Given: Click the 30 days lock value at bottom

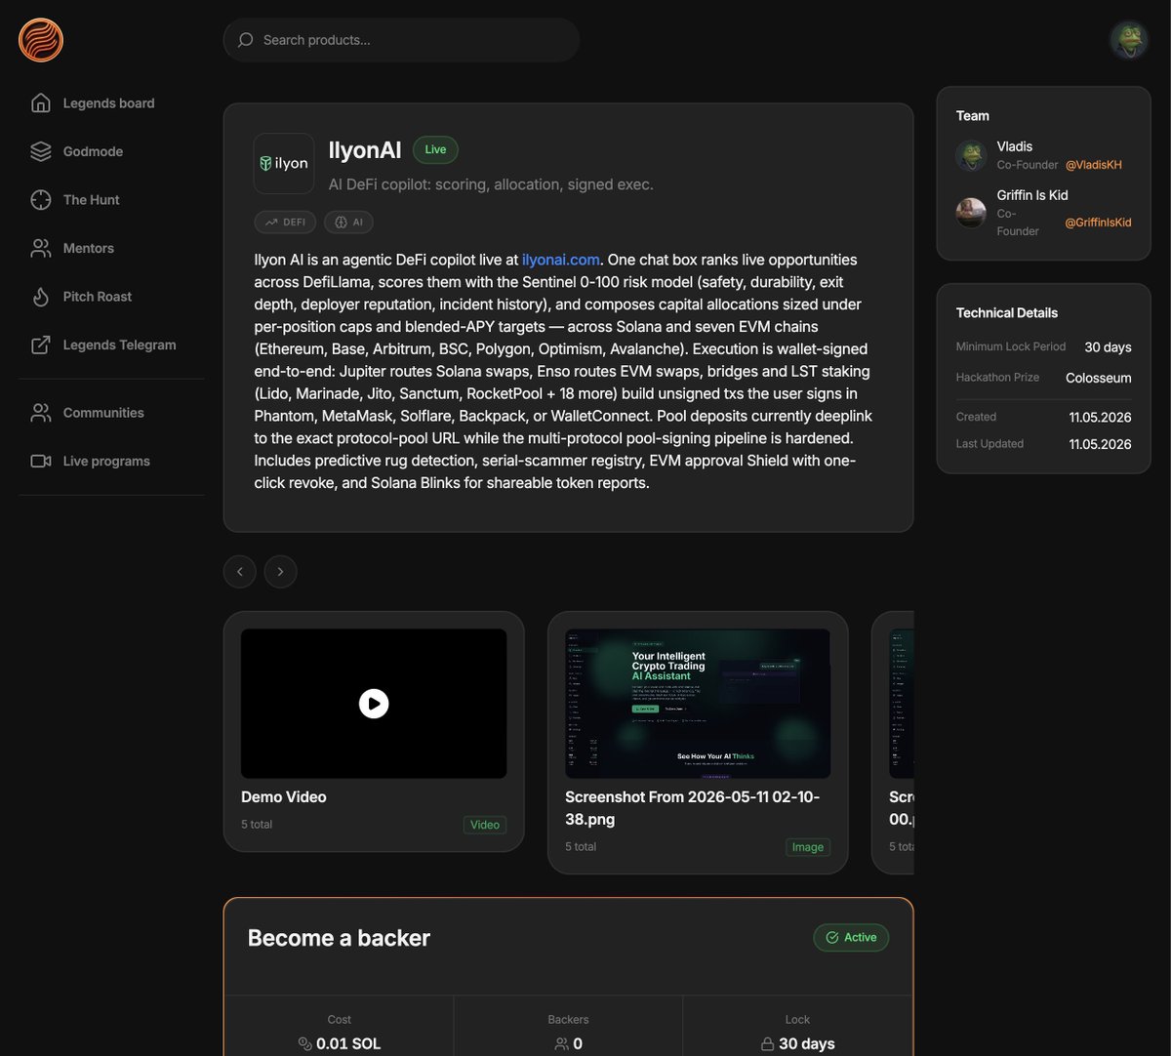Looking at the screenshot, I should coord(807,1043).
